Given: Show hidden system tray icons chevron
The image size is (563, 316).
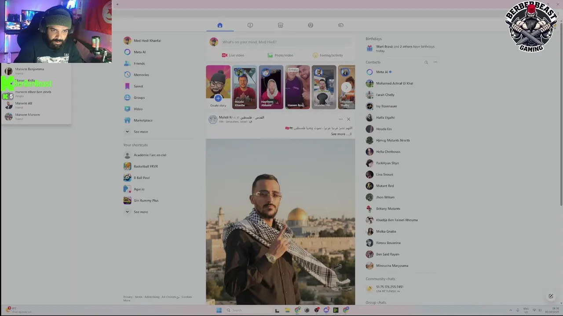Looking at the screenshot, I should coord(510,310).
